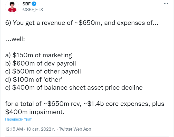Click the SBF display name
The width and height of the screenshot is (174, 137).
tap(27, 4)
